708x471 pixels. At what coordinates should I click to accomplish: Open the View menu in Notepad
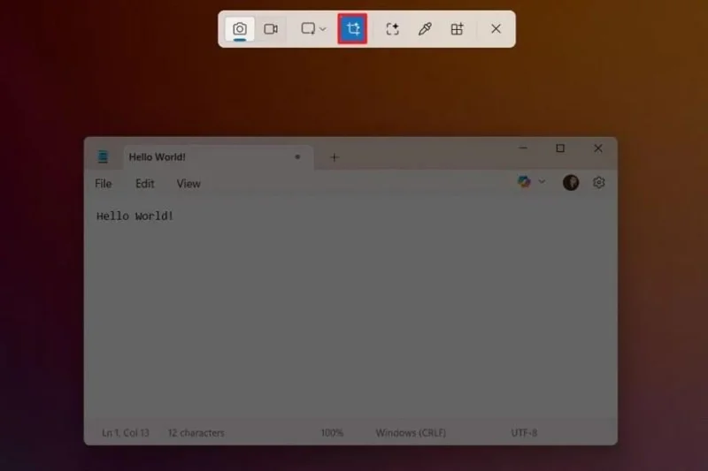tap(189, 184)
